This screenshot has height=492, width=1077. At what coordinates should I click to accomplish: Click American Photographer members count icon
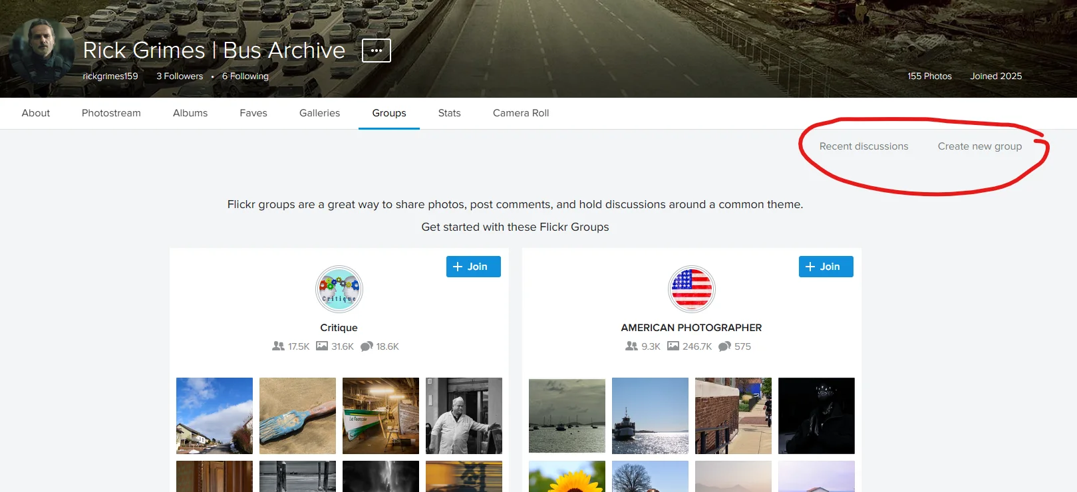[x=631, y=346]
